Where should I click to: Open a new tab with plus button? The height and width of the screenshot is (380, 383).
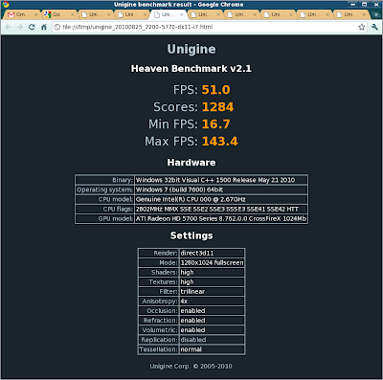[x=376, y=14]
